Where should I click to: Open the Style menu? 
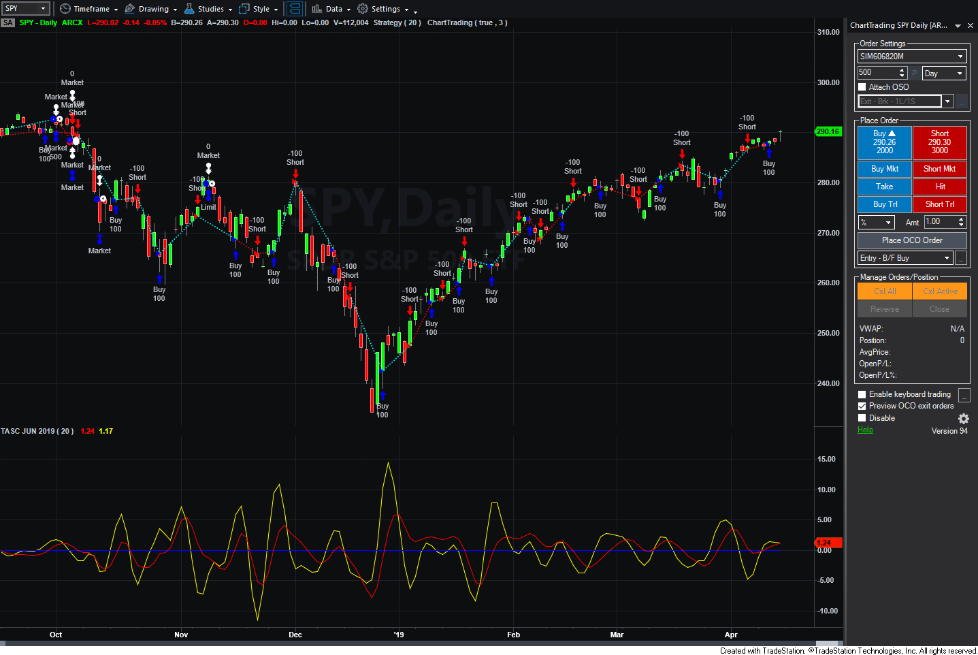tap(259, 9)
